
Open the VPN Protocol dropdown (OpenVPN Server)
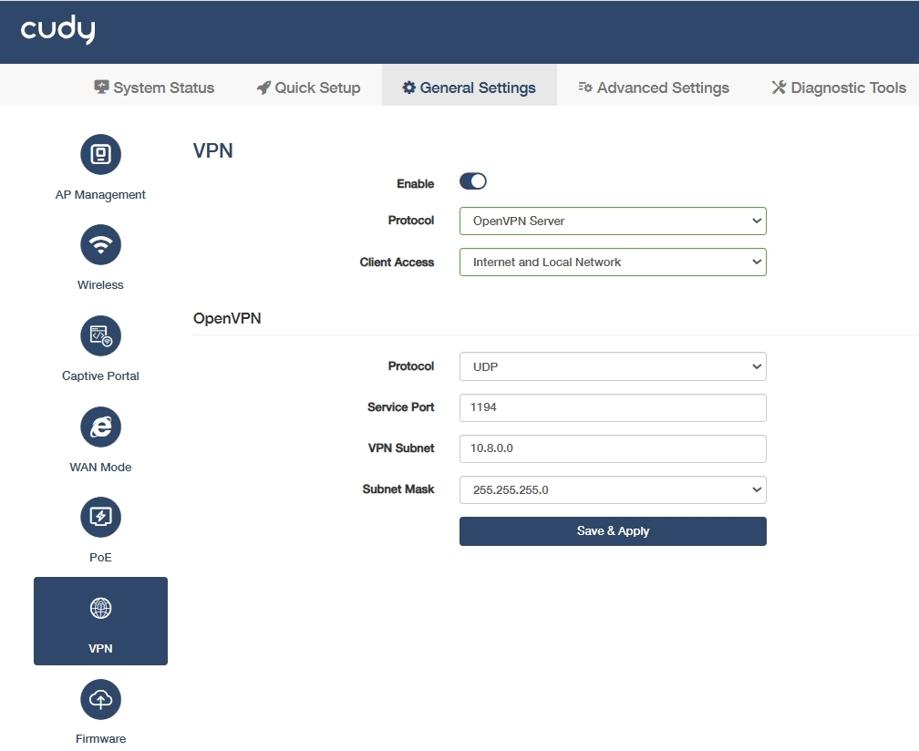point(613,221)
